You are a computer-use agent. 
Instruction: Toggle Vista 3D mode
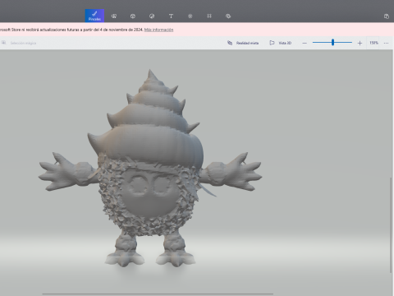281,43
